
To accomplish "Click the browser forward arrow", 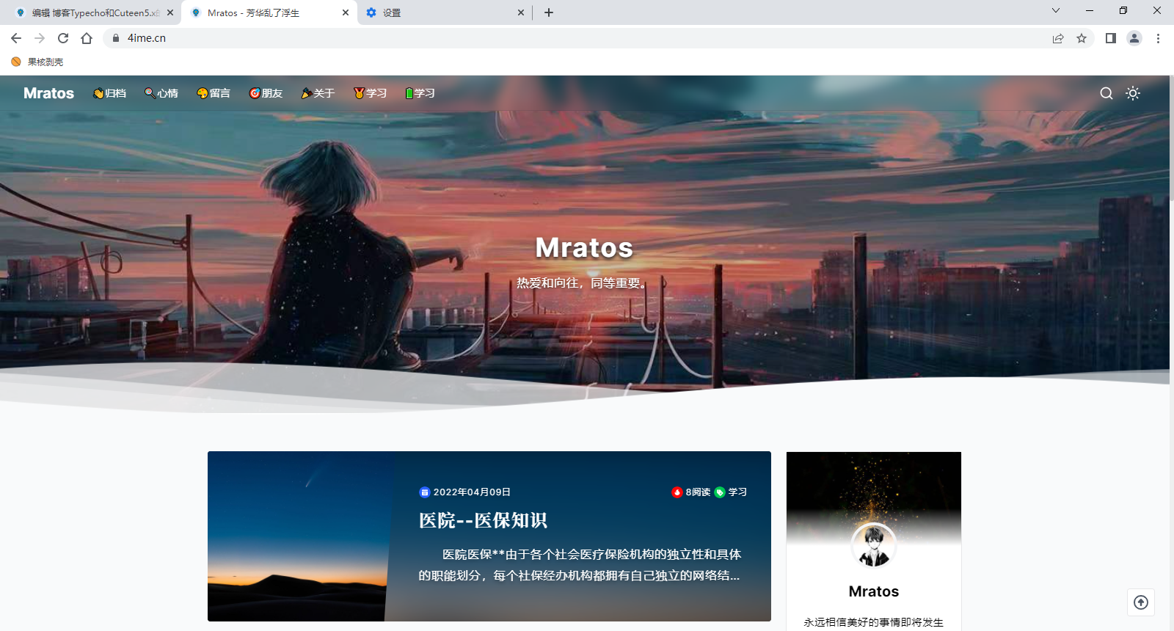I will (40, 38).
